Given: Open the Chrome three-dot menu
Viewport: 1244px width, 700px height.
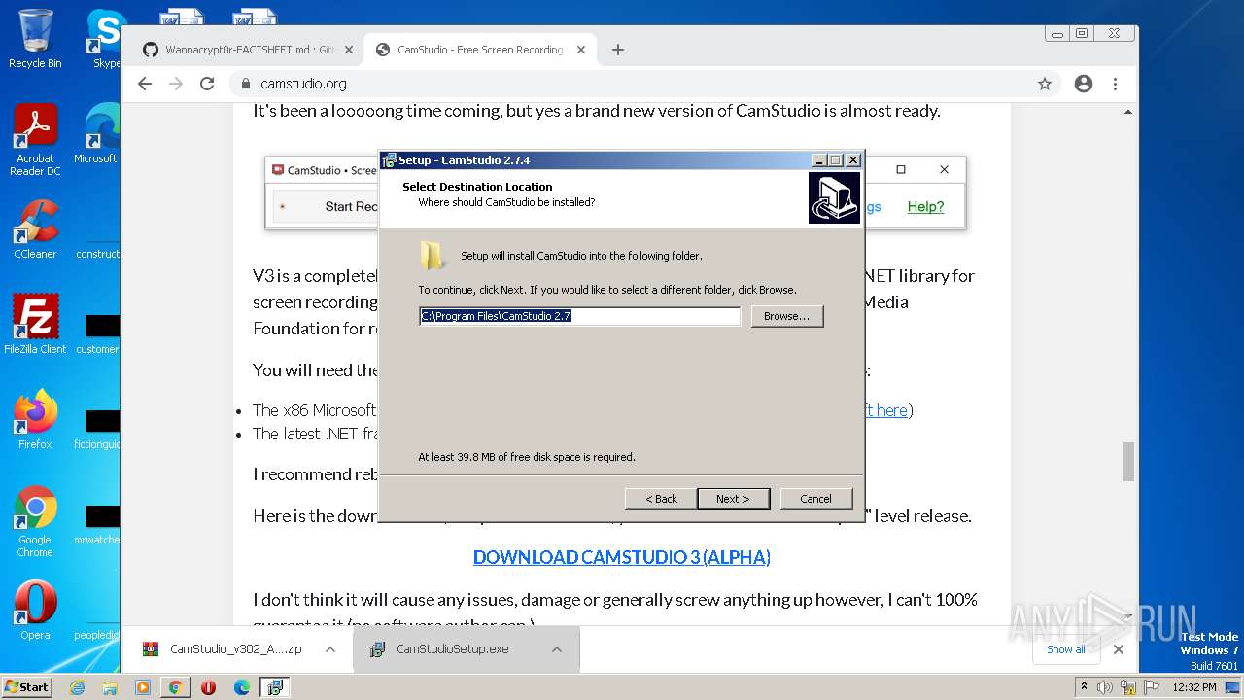Looking at the screenshot, I should 1115,84.
